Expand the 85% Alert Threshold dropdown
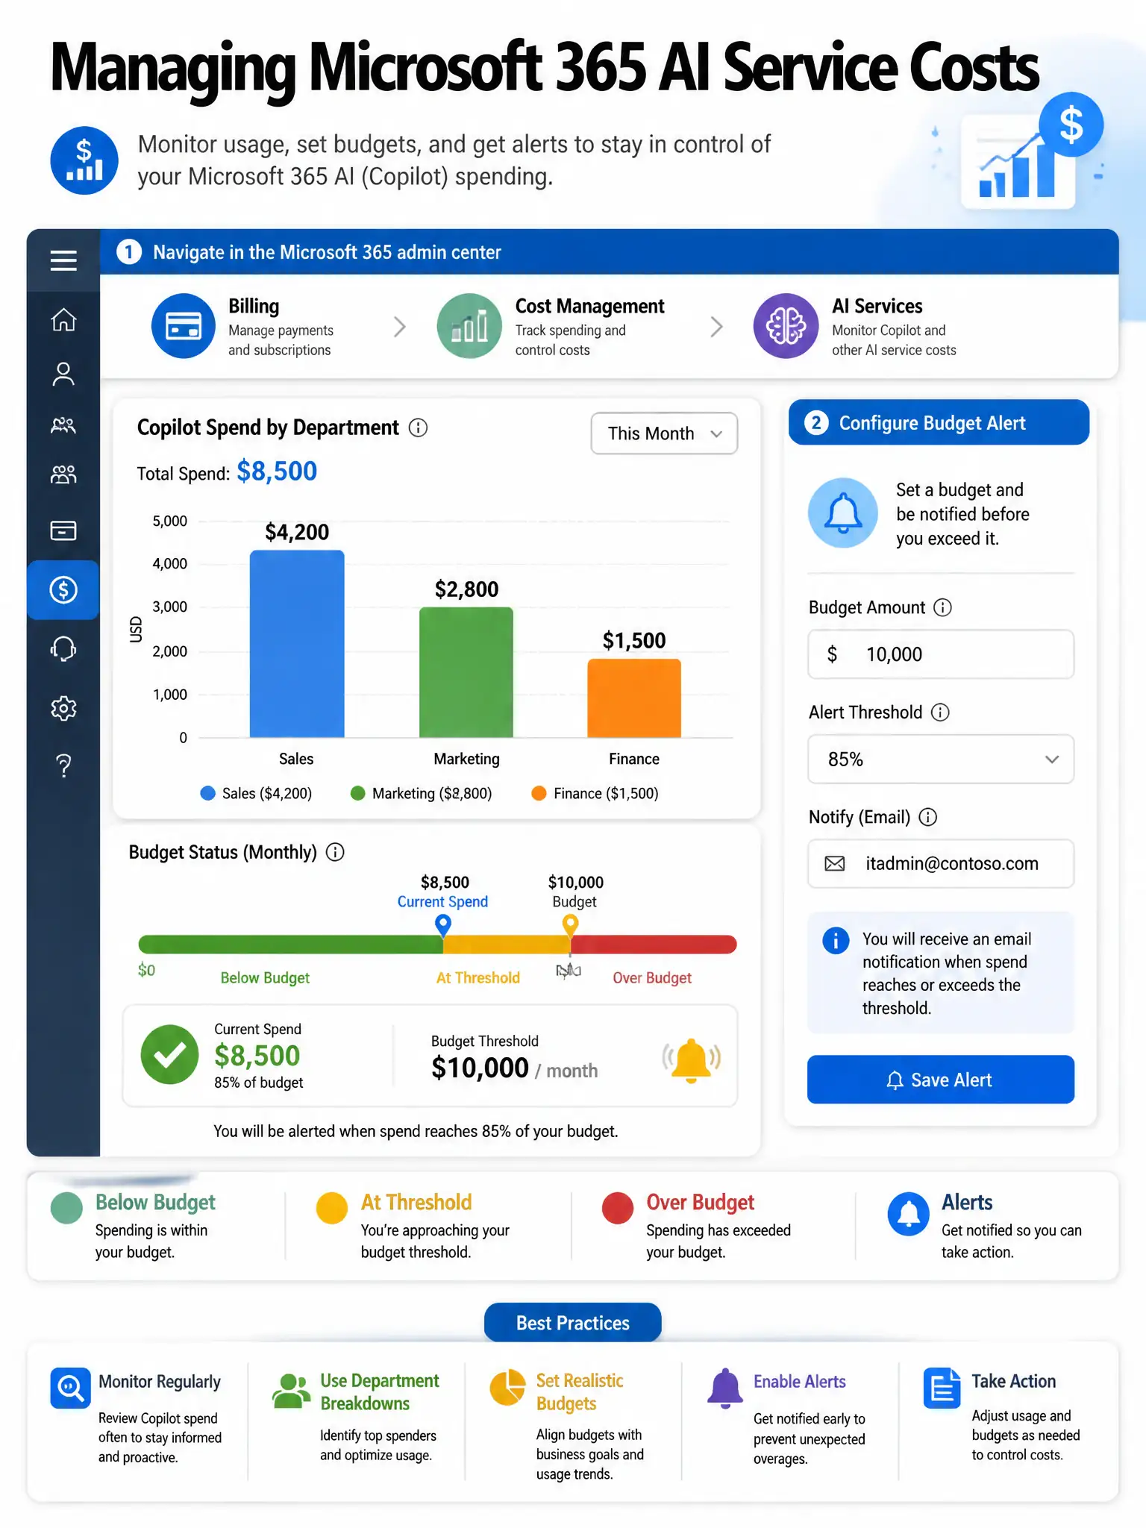The width and height of the screenshot is (1146, 1528). tap(941, 760)
